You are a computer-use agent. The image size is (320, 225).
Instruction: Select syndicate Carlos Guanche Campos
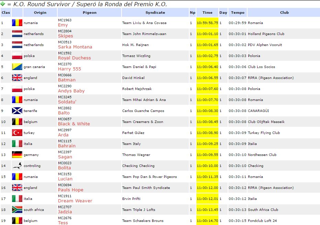[x=143, y=111]
